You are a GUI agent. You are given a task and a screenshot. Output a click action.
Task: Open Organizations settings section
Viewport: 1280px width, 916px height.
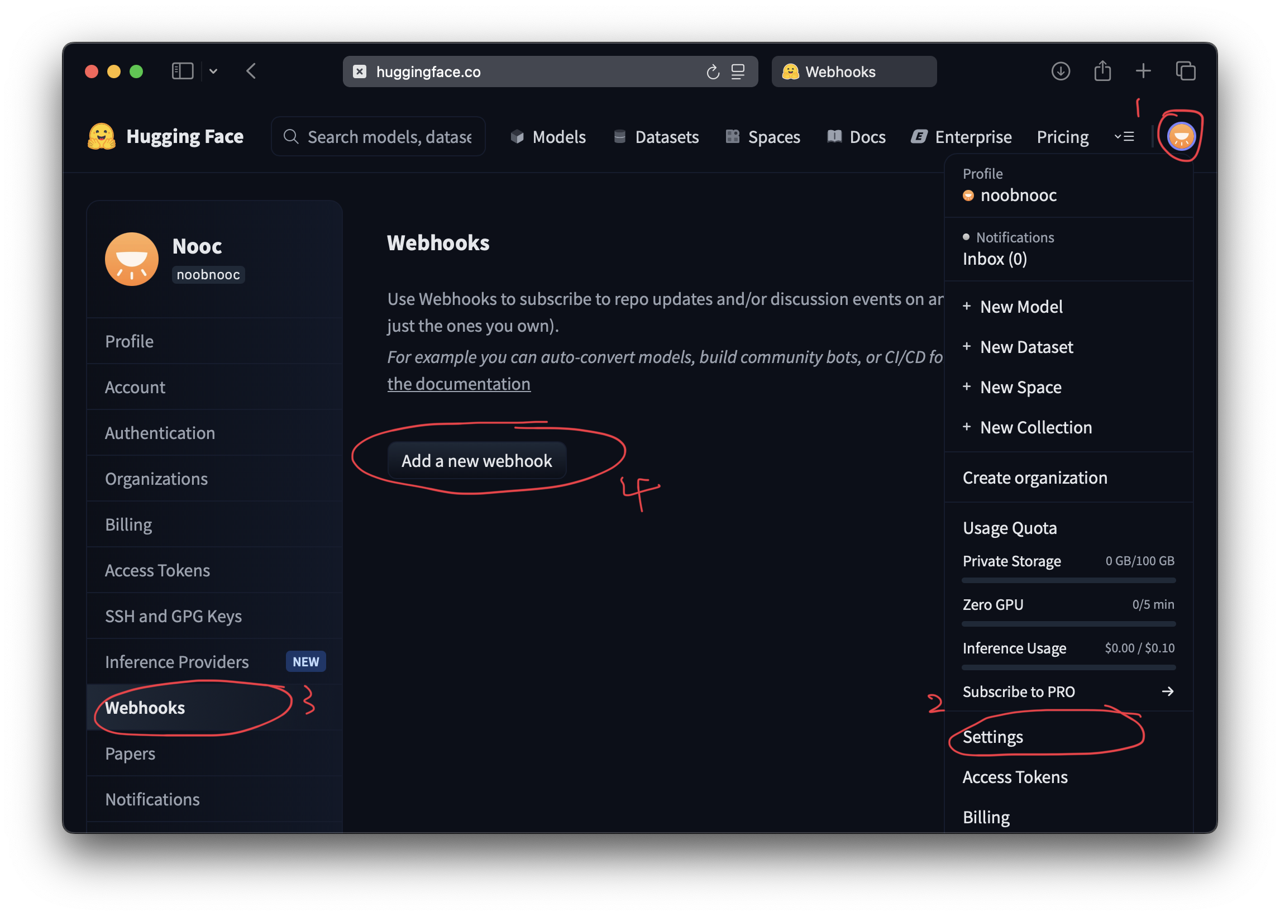[x=215, y=478]
